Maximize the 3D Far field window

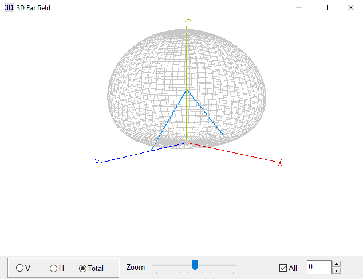pos(325,7)
